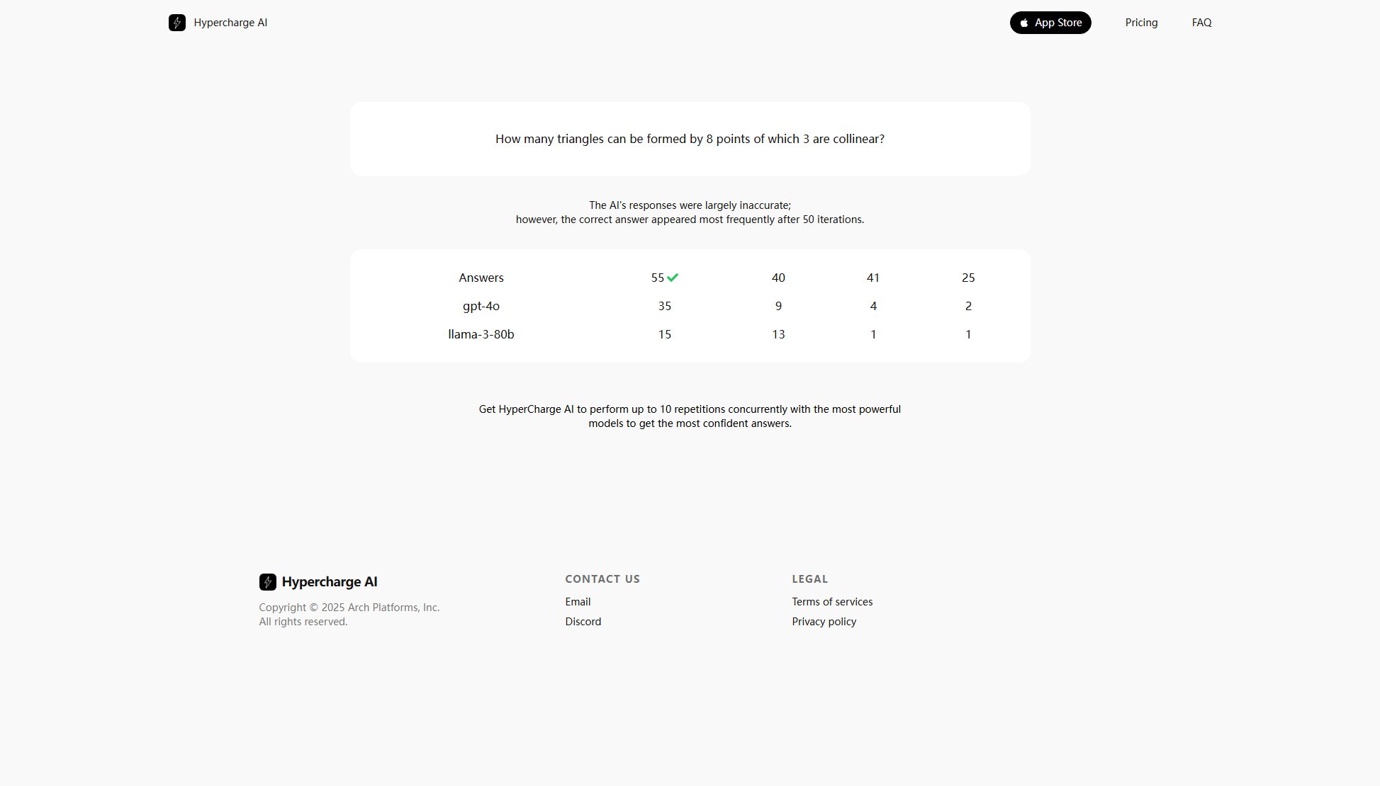This screenshot has height=786, width=1380.
Task: Go to the FAQ page
Action: [x=1201, y=23]
